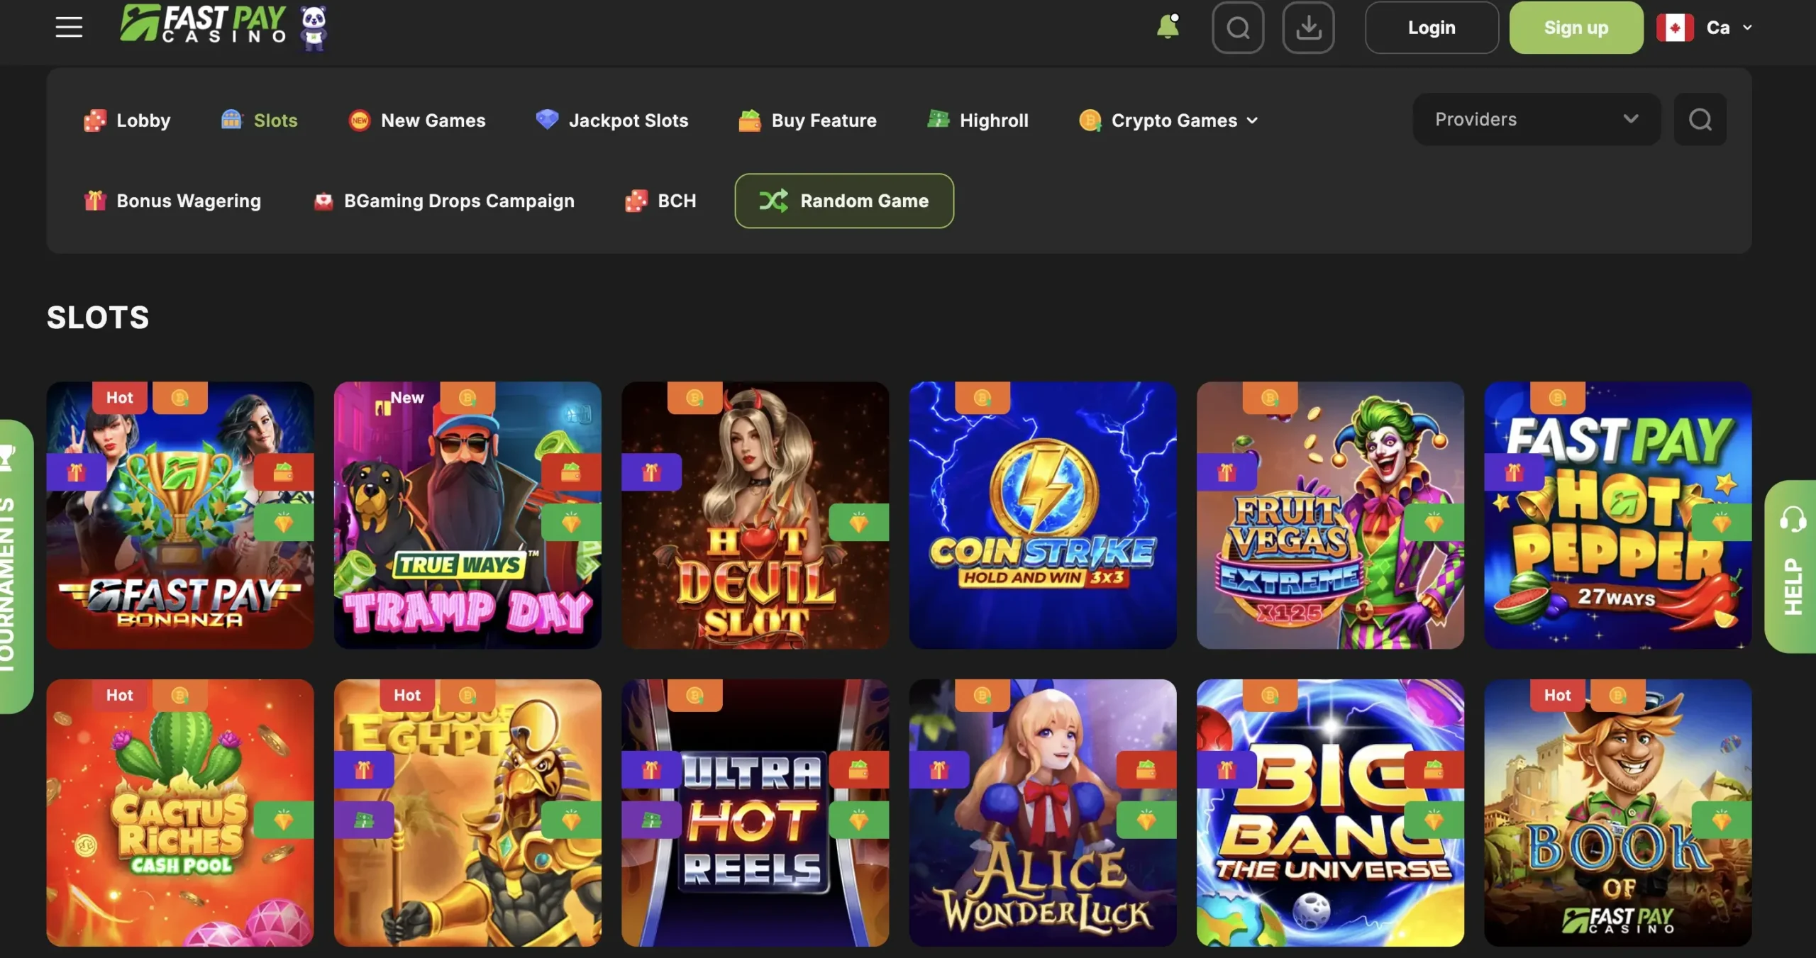Click the header search icon
1816x958 pixels.
point(1238,28)
